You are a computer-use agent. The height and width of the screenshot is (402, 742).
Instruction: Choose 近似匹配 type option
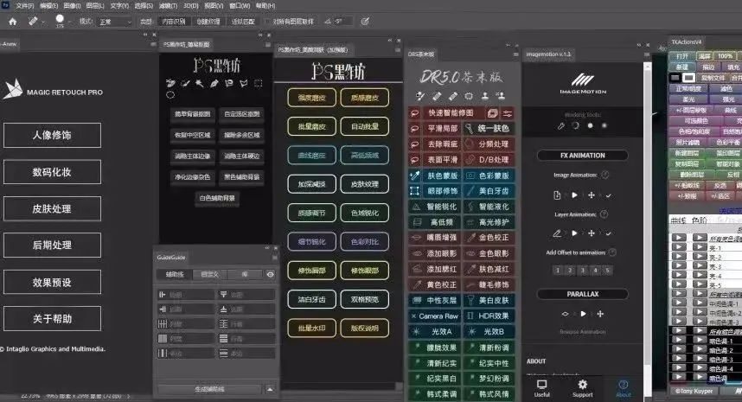pos(243,22)
